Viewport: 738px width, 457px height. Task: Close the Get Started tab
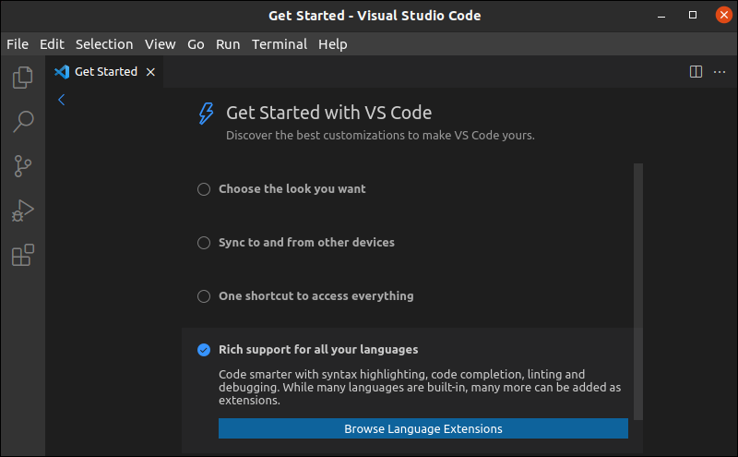(x=150, y=72)
